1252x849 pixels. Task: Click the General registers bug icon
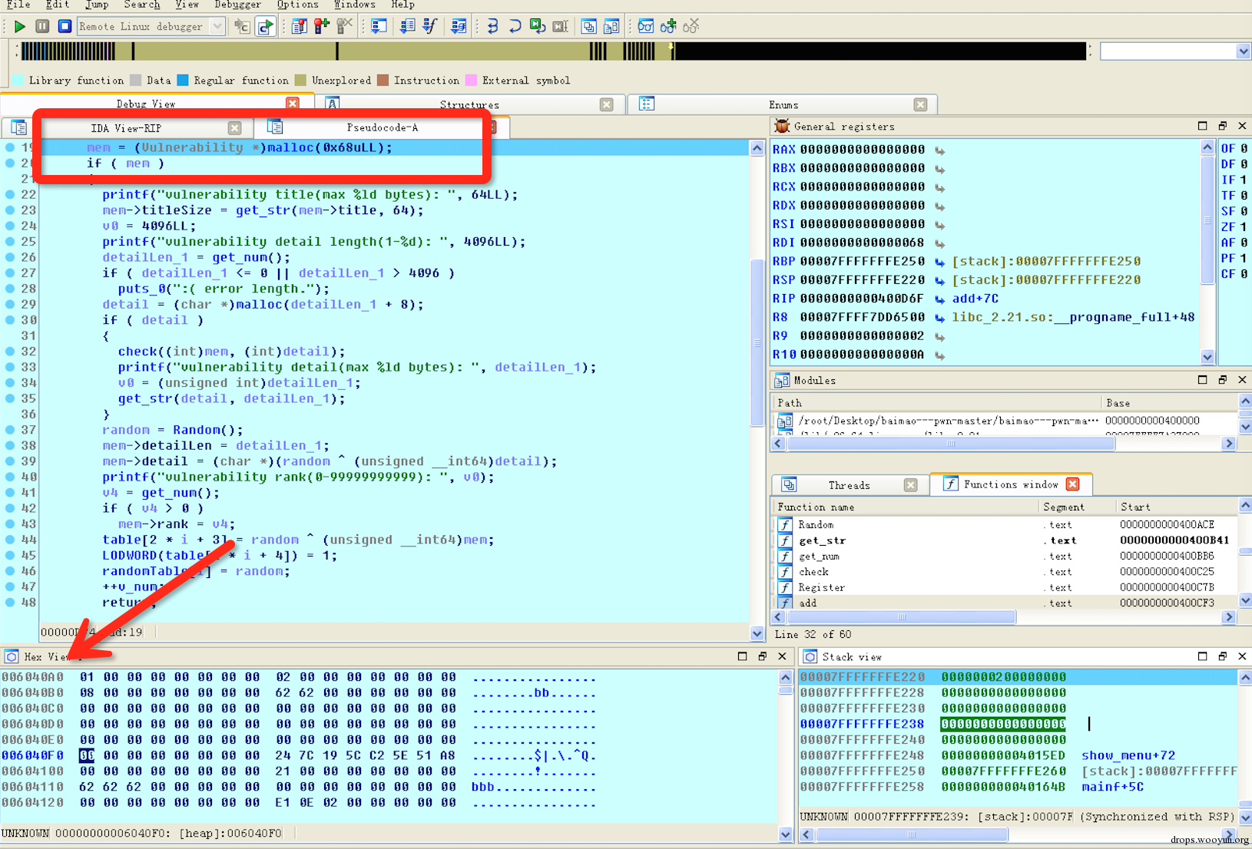click(x=782, y=127)
